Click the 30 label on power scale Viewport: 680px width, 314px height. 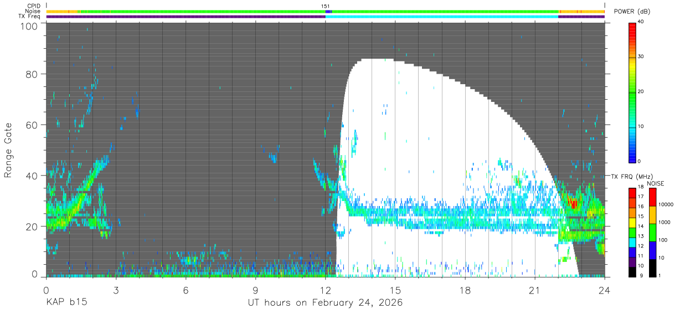641,56
